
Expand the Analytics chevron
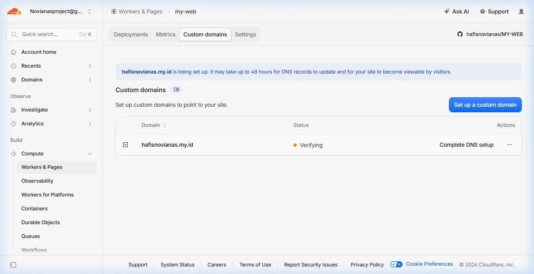click(x=90, y=124)
